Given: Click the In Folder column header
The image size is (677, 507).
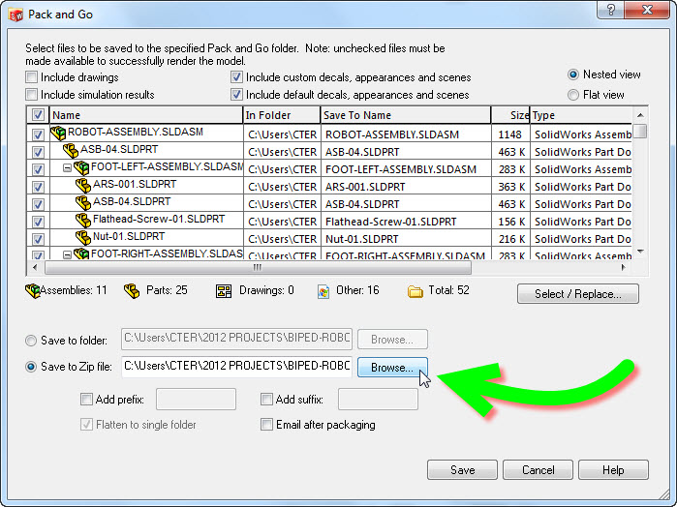Looking at the screenshot, I should pyautogui.click(x=282, y=115).
